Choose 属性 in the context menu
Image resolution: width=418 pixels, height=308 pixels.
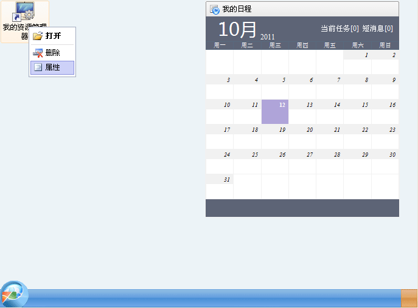coord(52,67)
